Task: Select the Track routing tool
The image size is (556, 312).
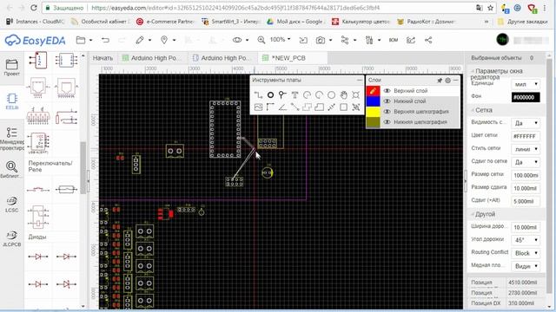Action: click(x=259, y=94)
